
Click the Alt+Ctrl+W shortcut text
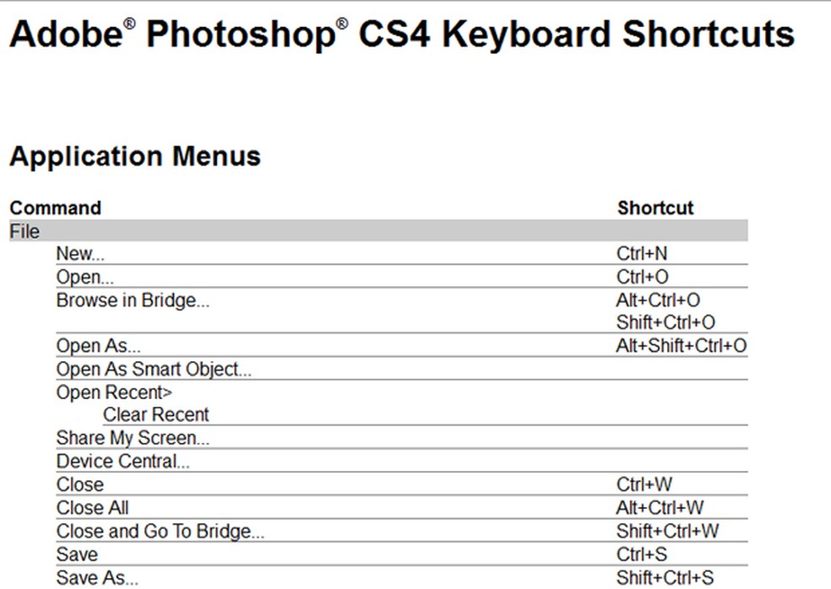coord(660,508)
